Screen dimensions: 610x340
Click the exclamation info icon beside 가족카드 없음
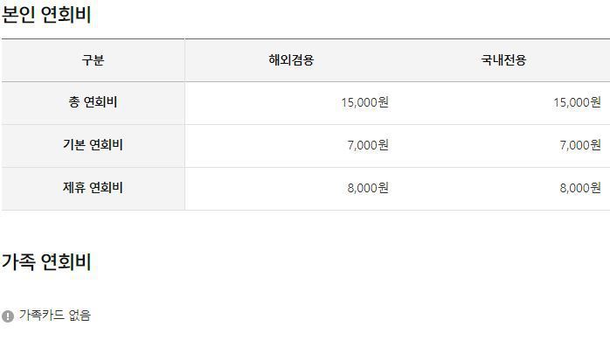coord(8,316)
